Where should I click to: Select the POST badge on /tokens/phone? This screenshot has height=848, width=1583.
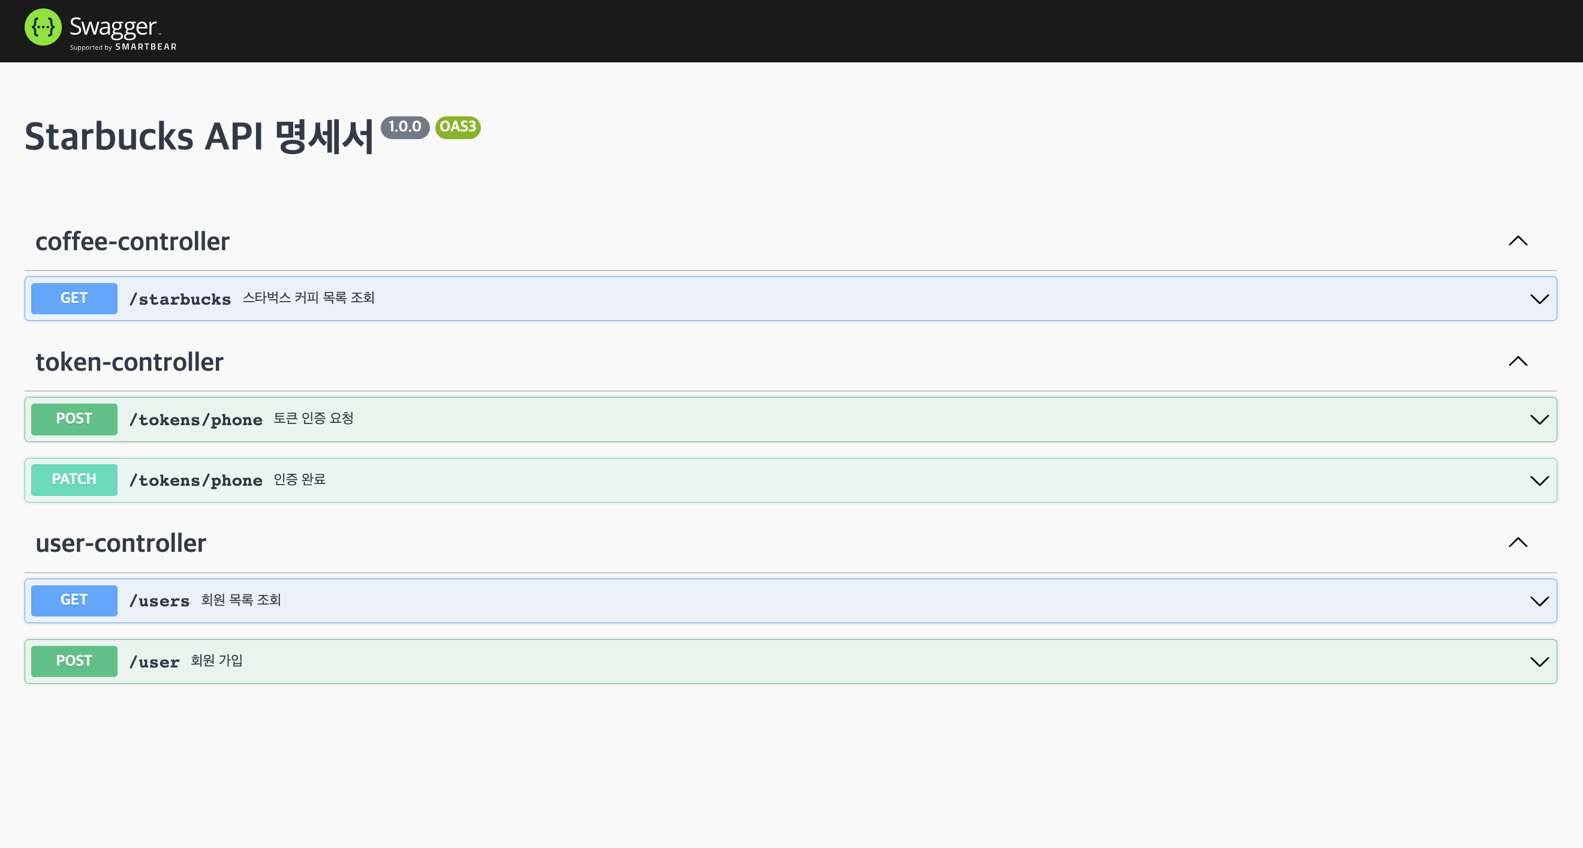[74, 419]
